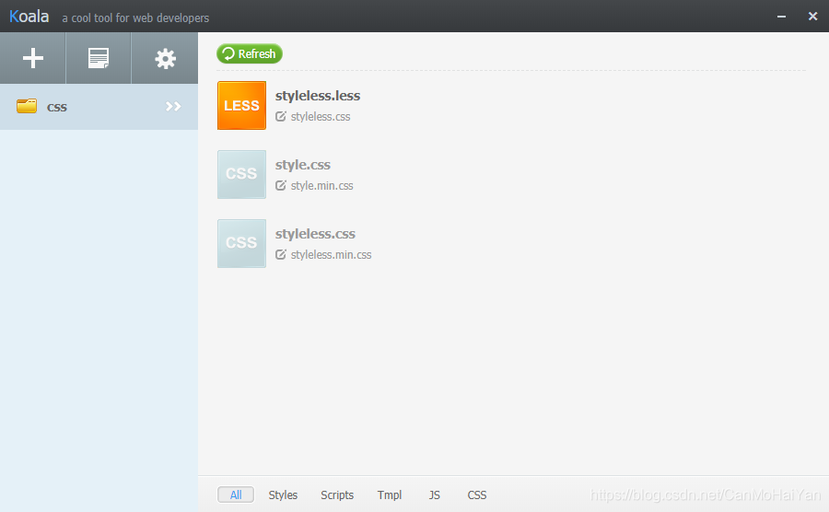
Task: Switch to the All filter tab
Action: 236,495
